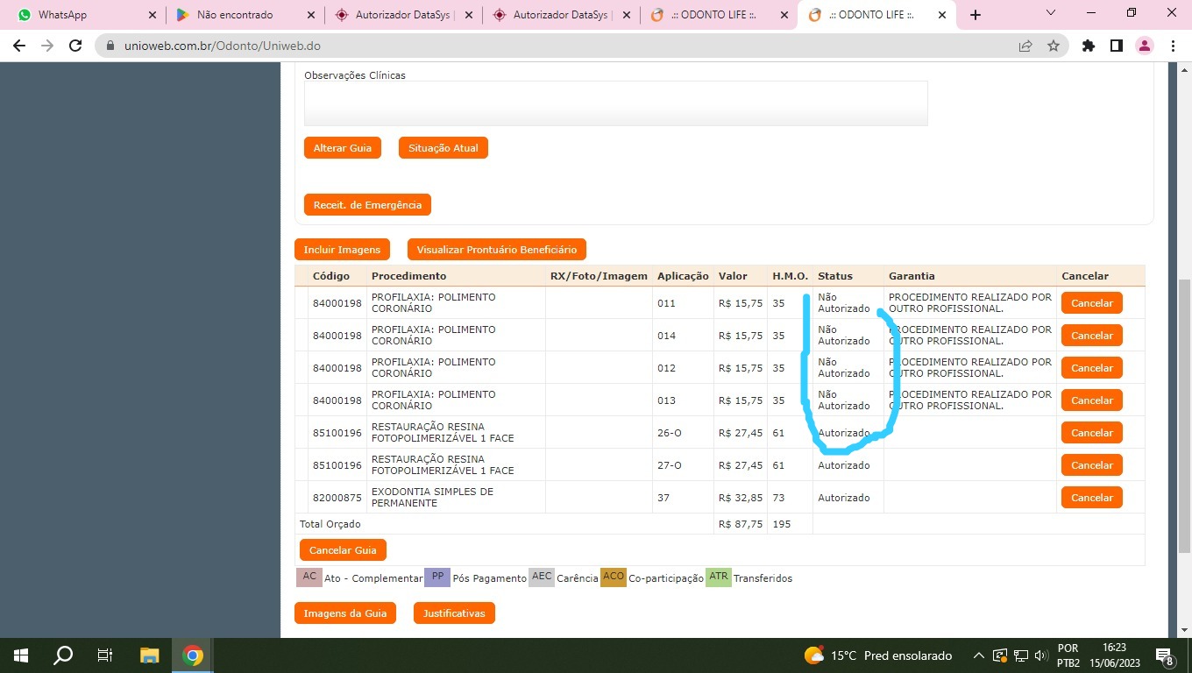The width and height of the screenshot is (1192, 673).
Task: Click the AC Ato Complementar legend swatch
Action: point(309,577)
